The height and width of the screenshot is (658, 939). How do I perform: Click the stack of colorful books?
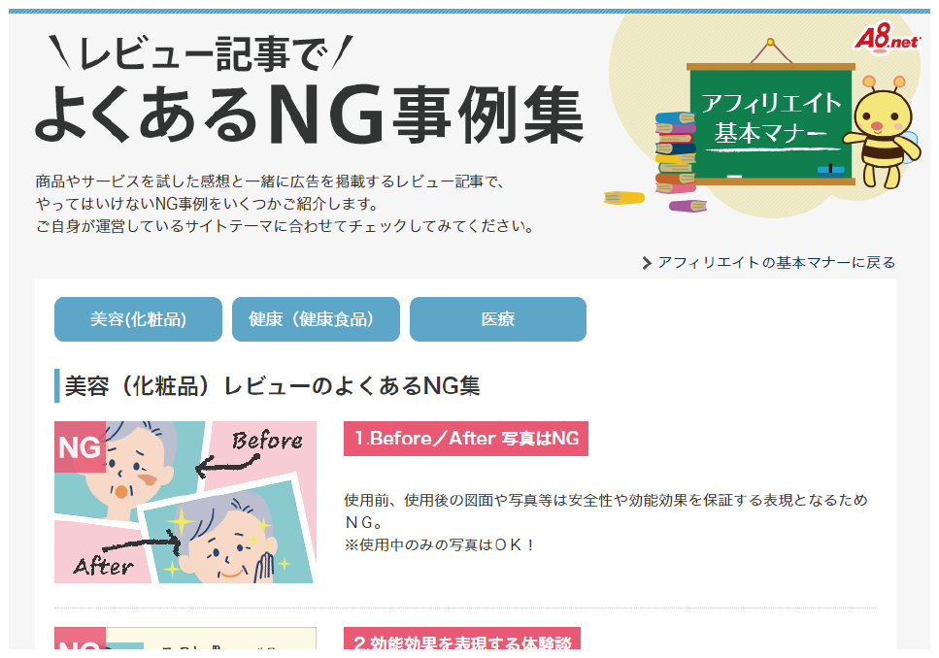pos(676,152)
